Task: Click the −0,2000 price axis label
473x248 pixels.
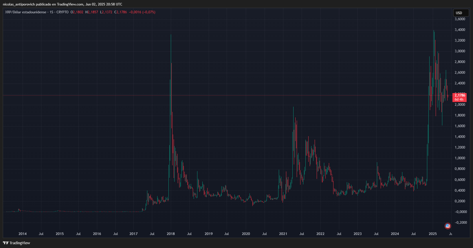Action: [x=461, y=223]
